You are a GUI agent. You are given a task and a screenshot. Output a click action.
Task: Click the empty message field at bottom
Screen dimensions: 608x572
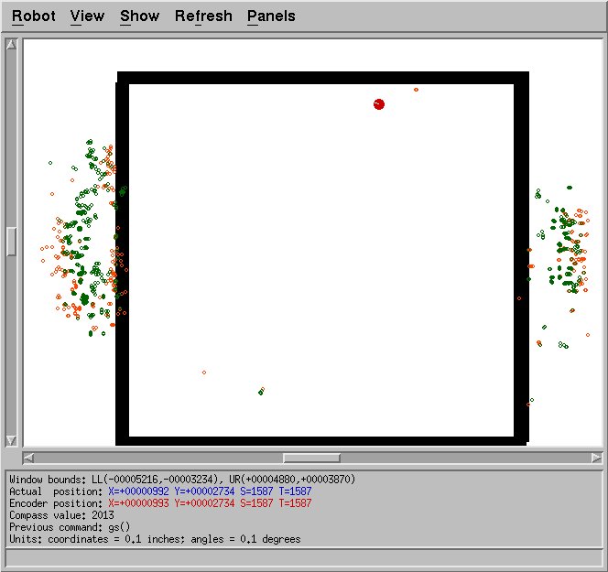coord(304,558)
